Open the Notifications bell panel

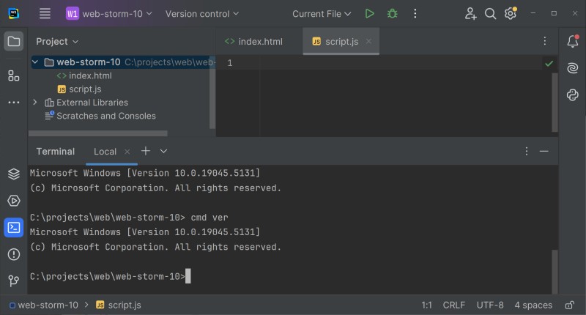572,42
